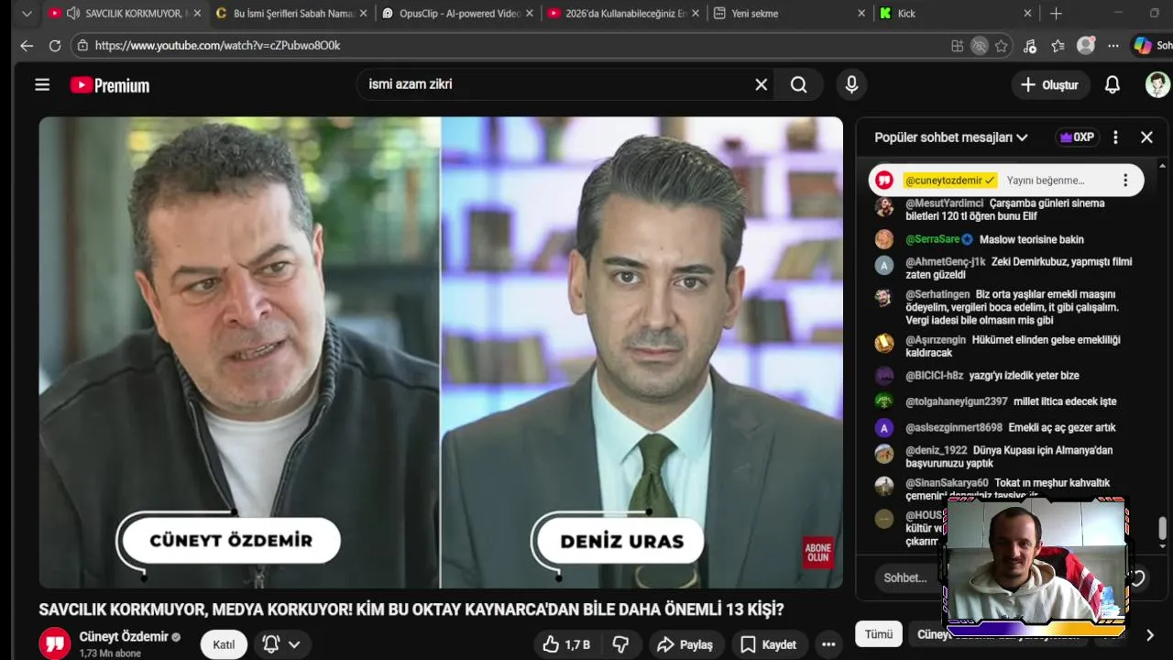This screenshot has width=1173, height=660.
Task: Toggle the tracking prevention eye icon
Action: (980, 46)
